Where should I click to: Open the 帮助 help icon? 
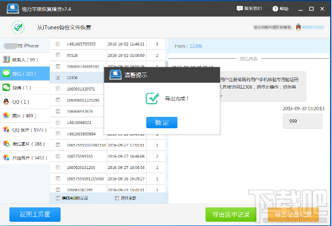275,8
